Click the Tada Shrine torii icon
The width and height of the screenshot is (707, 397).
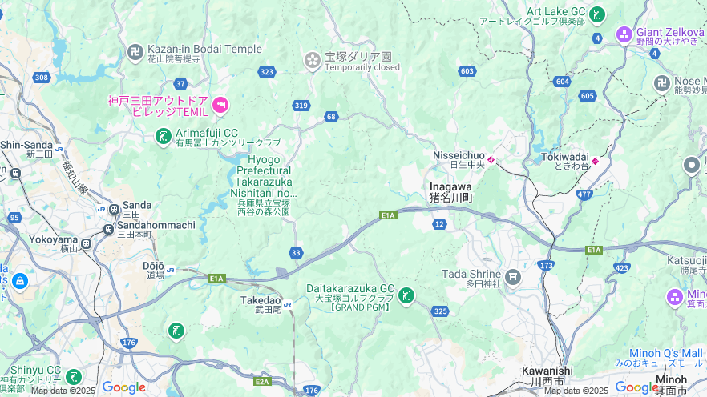(x=513, y=277)
